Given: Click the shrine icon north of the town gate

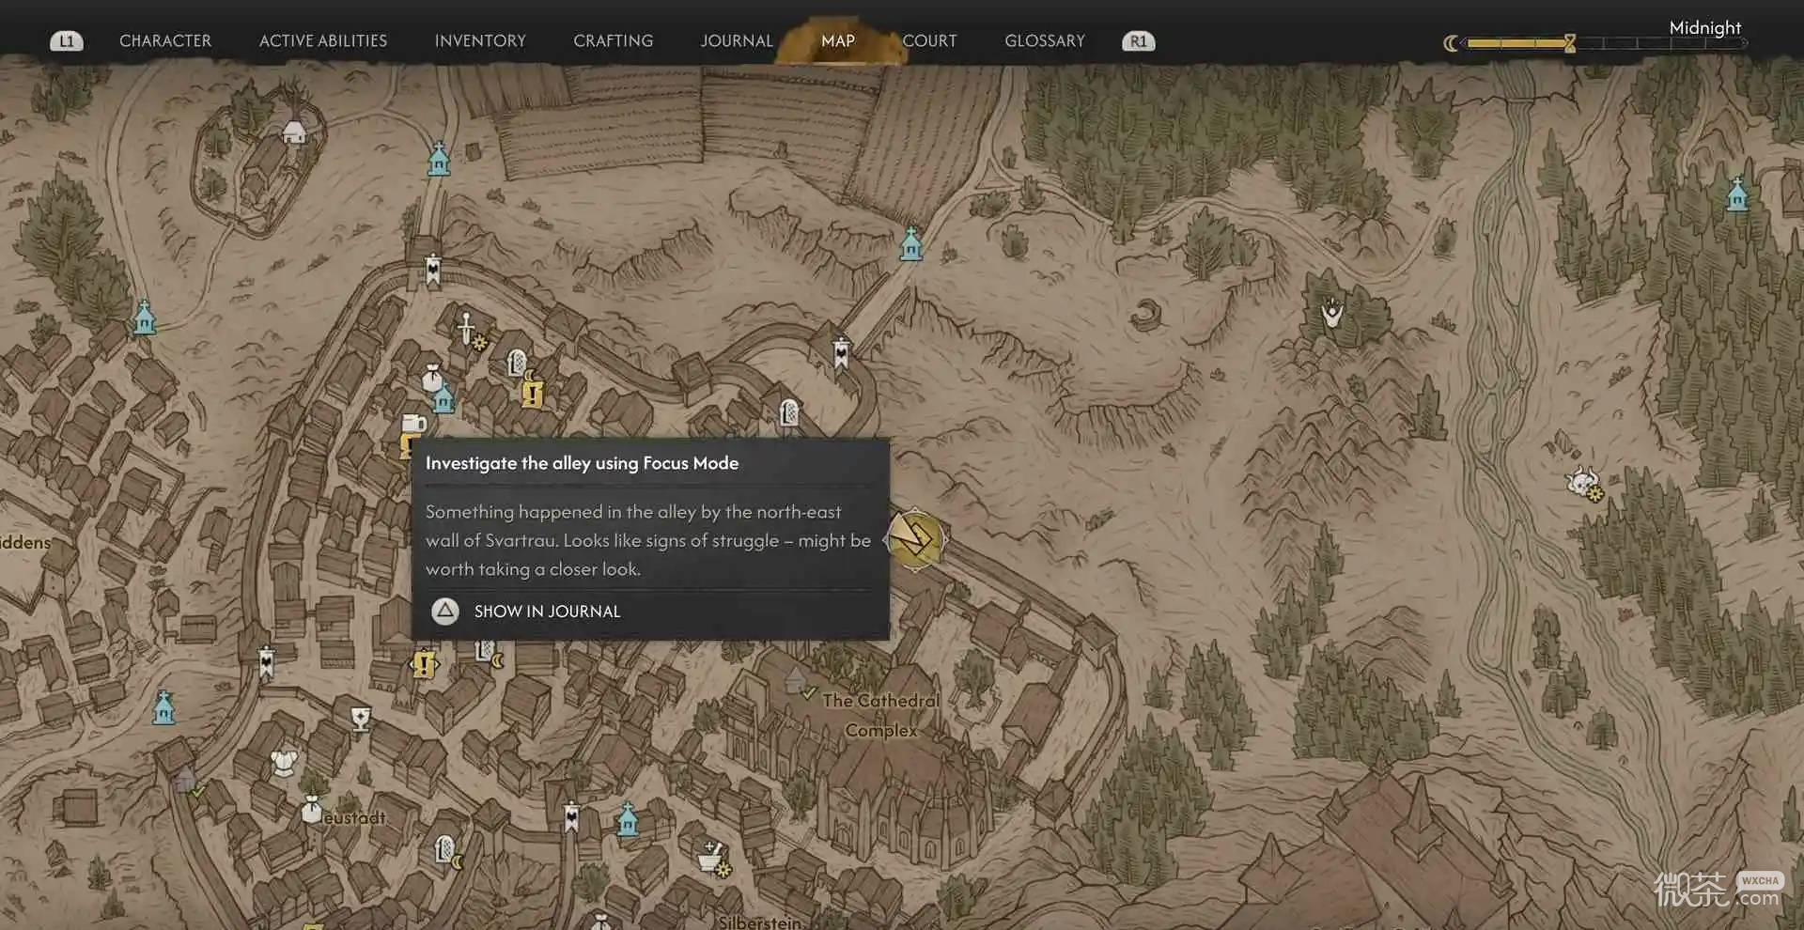Looking at the screenshot, I should pyautogui.click(x=439, y=160).
